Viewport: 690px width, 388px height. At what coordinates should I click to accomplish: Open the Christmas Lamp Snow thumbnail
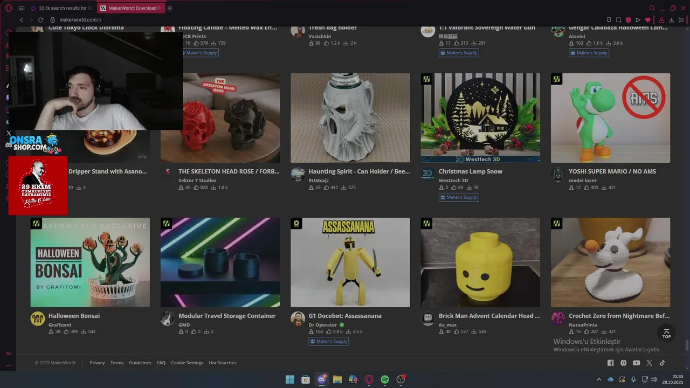click(x=480, y=118)
